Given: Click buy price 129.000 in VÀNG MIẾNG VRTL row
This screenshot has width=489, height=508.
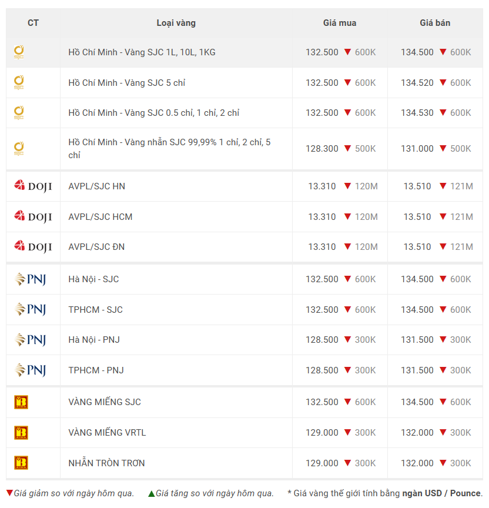Looking at the screenshot, I should click(x=322, y=433).
